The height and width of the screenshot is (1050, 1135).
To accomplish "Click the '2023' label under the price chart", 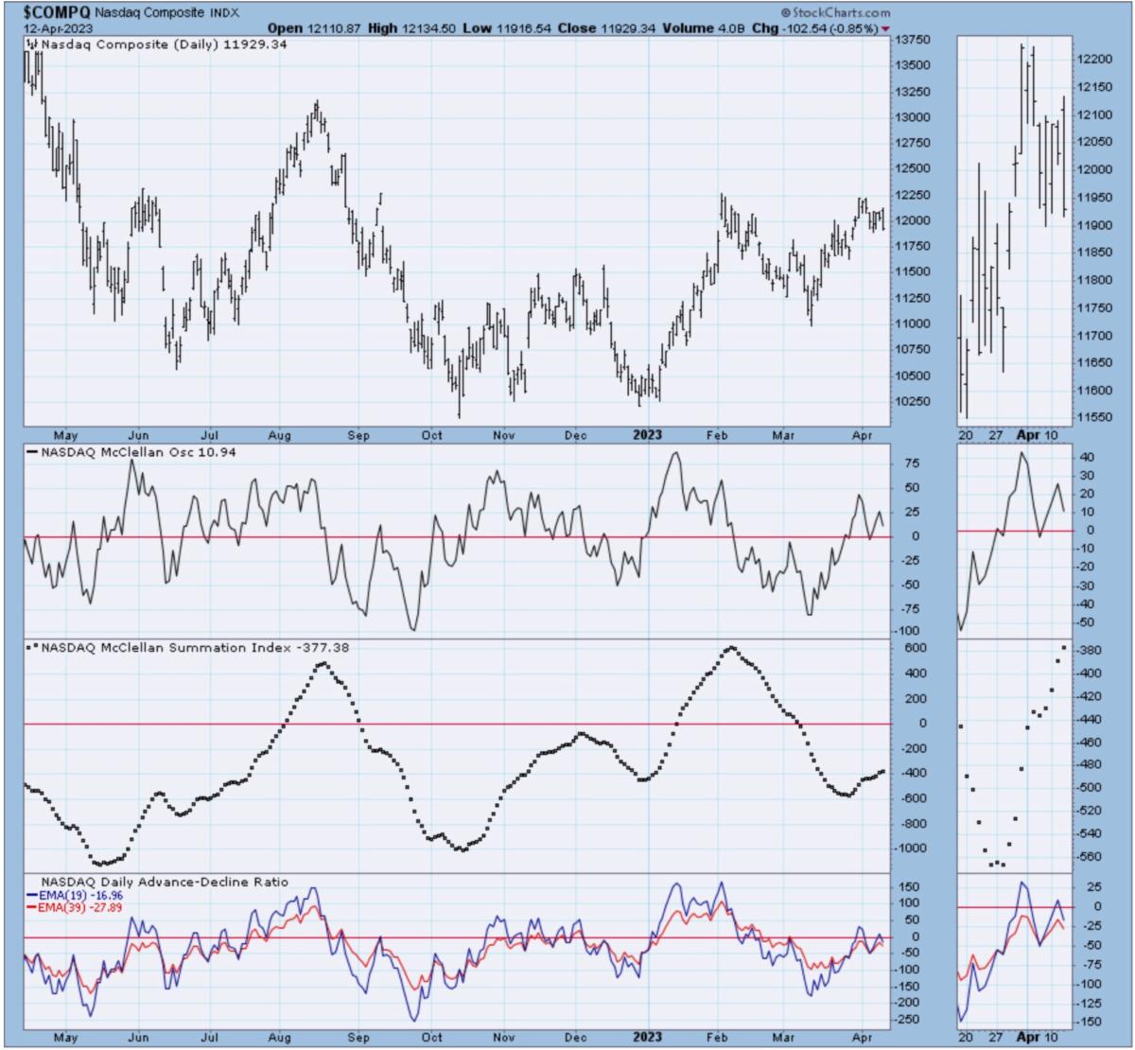I will [x=648, y=435].
